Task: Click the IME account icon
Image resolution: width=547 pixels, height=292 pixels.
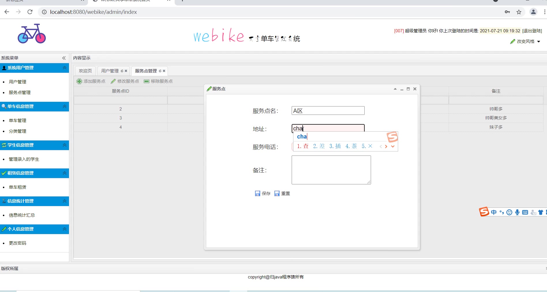Action: pos(533,213)
